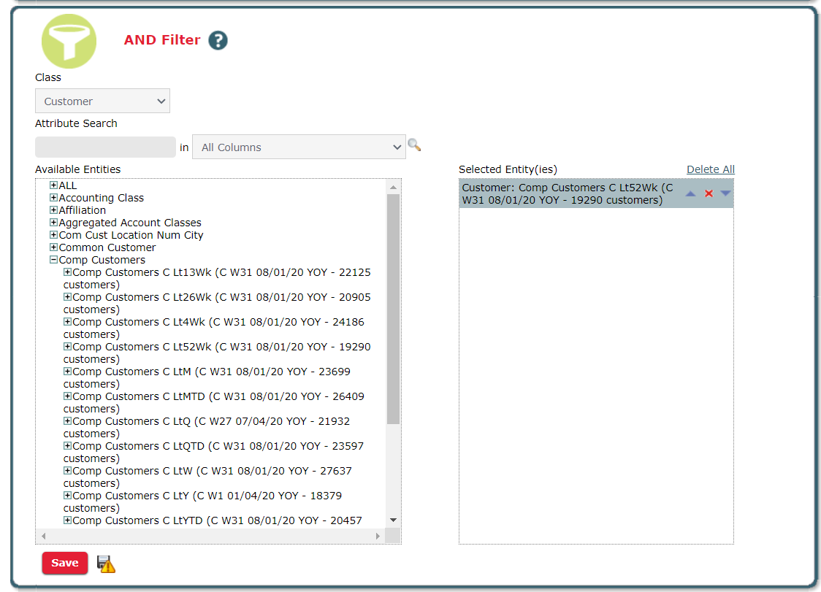Image resolution: width=821 pixels, height=592 pixels.
Task: Click the attribute search magnifier icon
Action: click(x=414, y=145)
